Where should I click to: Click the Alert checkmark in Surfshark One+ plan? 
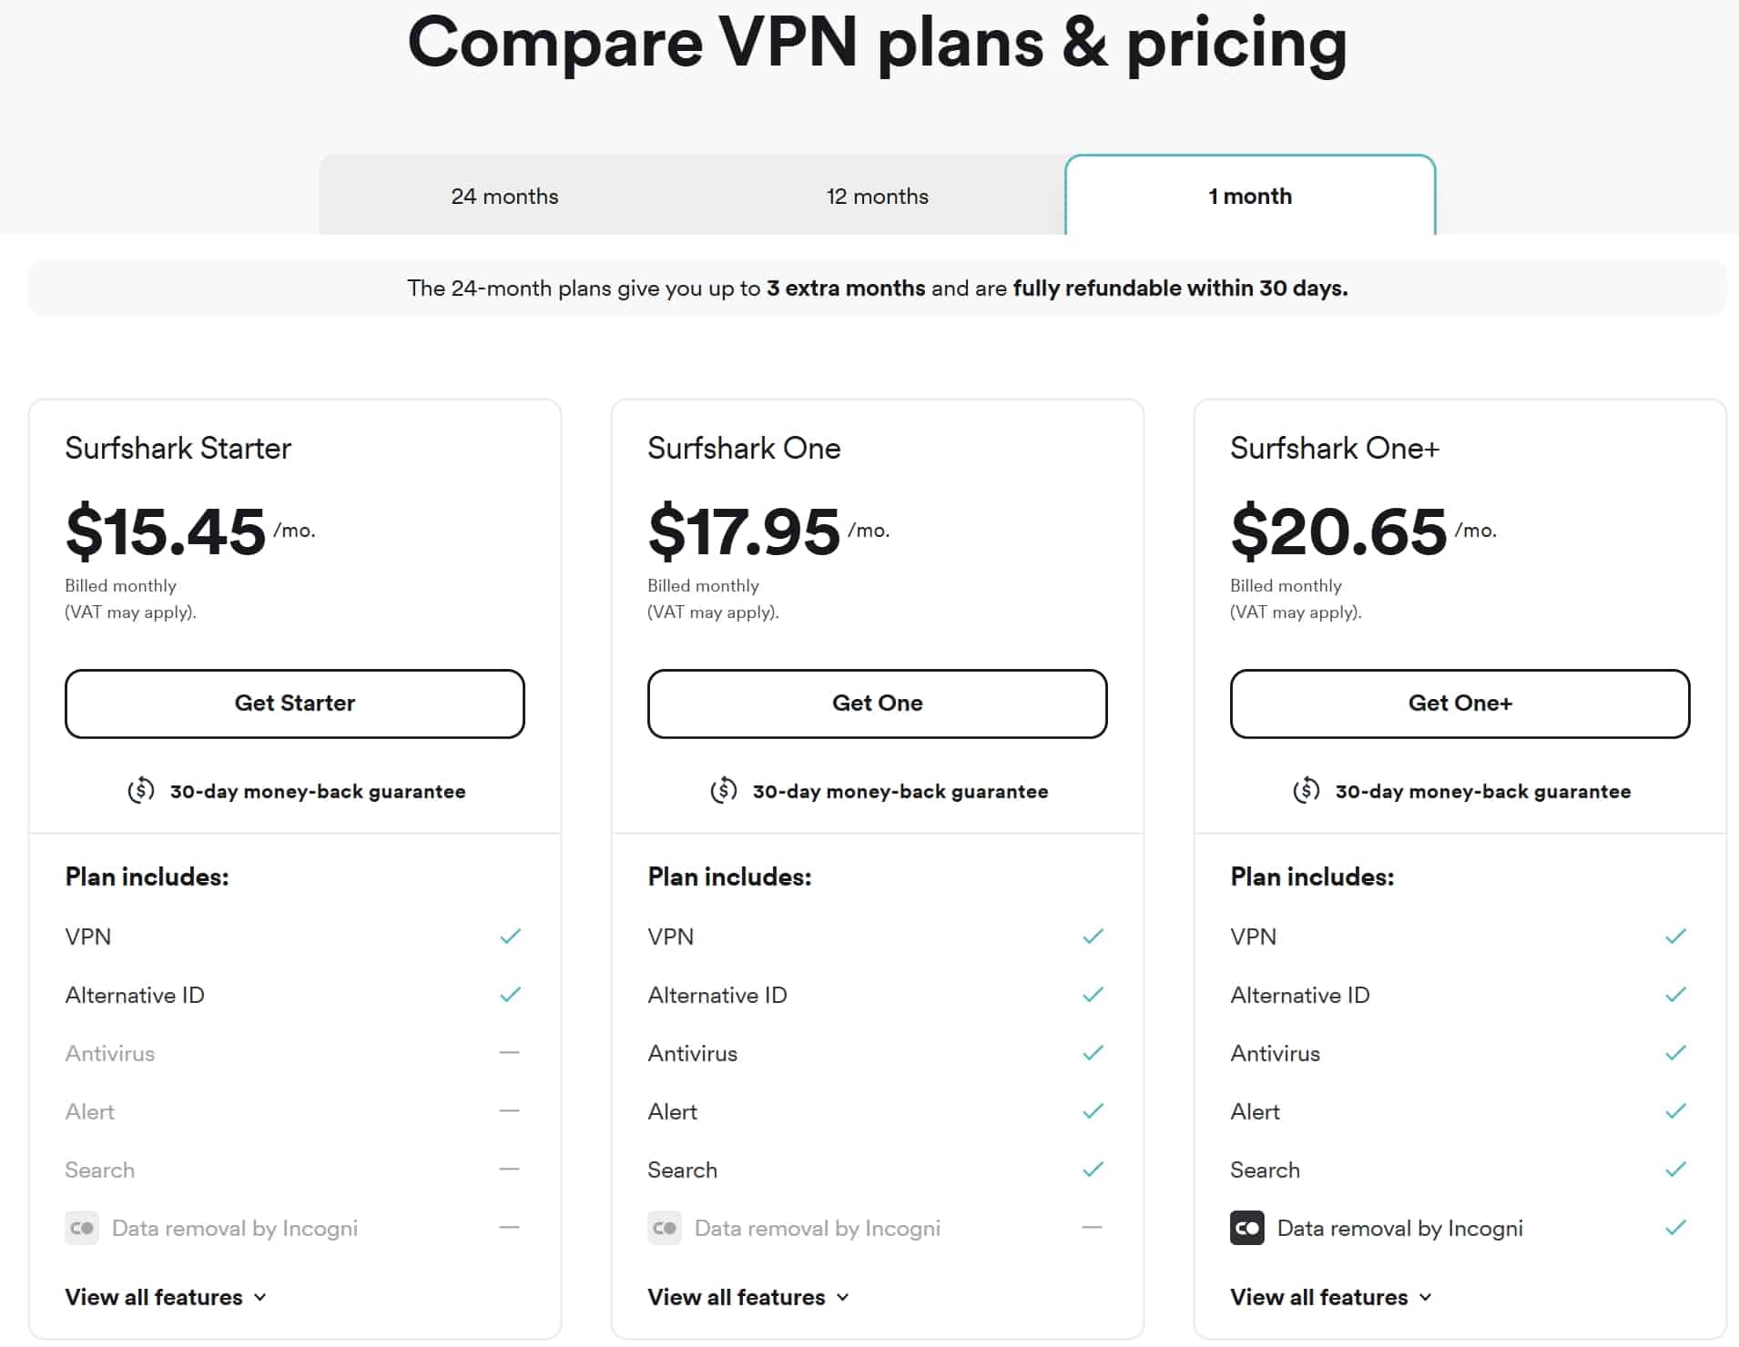point(1676,1111)
